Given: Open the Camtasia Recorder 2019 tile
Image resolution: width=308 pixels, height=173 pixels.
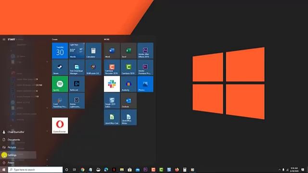Looking at the screenshot, I should coord(112,67).
